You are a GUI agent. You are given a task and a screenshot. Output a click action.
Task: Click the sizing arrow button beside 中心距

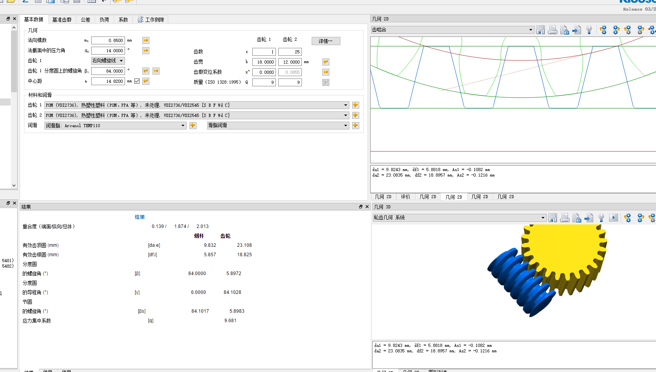pyautogui.click(x=146, y=81)
